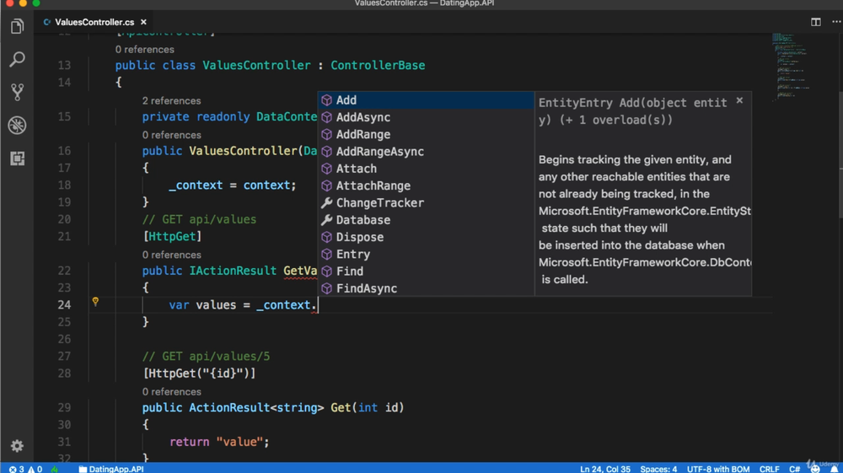Select Add suggestion in autocomplete list
This screenshot has width=843, height=473.
click(x=426, y=100)
